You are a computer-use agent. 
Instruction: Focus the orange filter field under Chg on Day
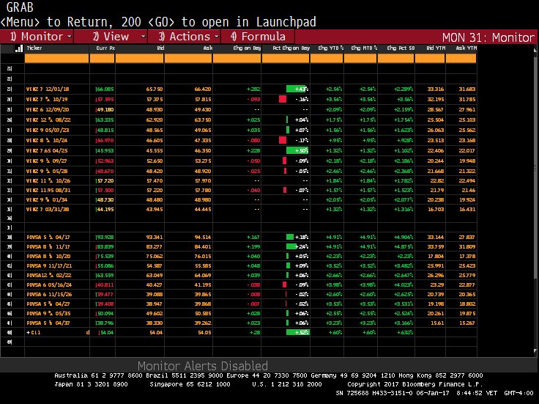[237, 59]
